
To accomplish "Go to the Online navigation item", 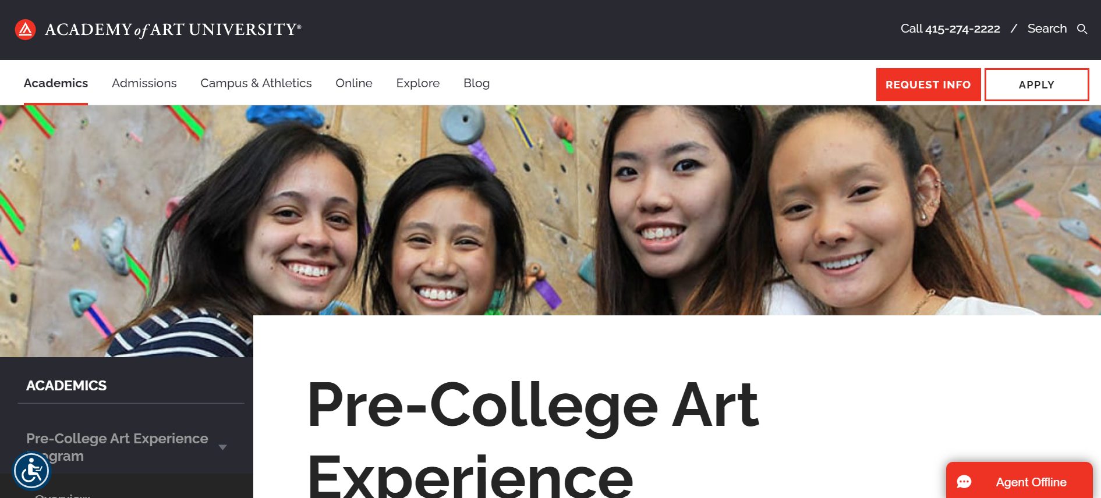I will tap(353, 83).
